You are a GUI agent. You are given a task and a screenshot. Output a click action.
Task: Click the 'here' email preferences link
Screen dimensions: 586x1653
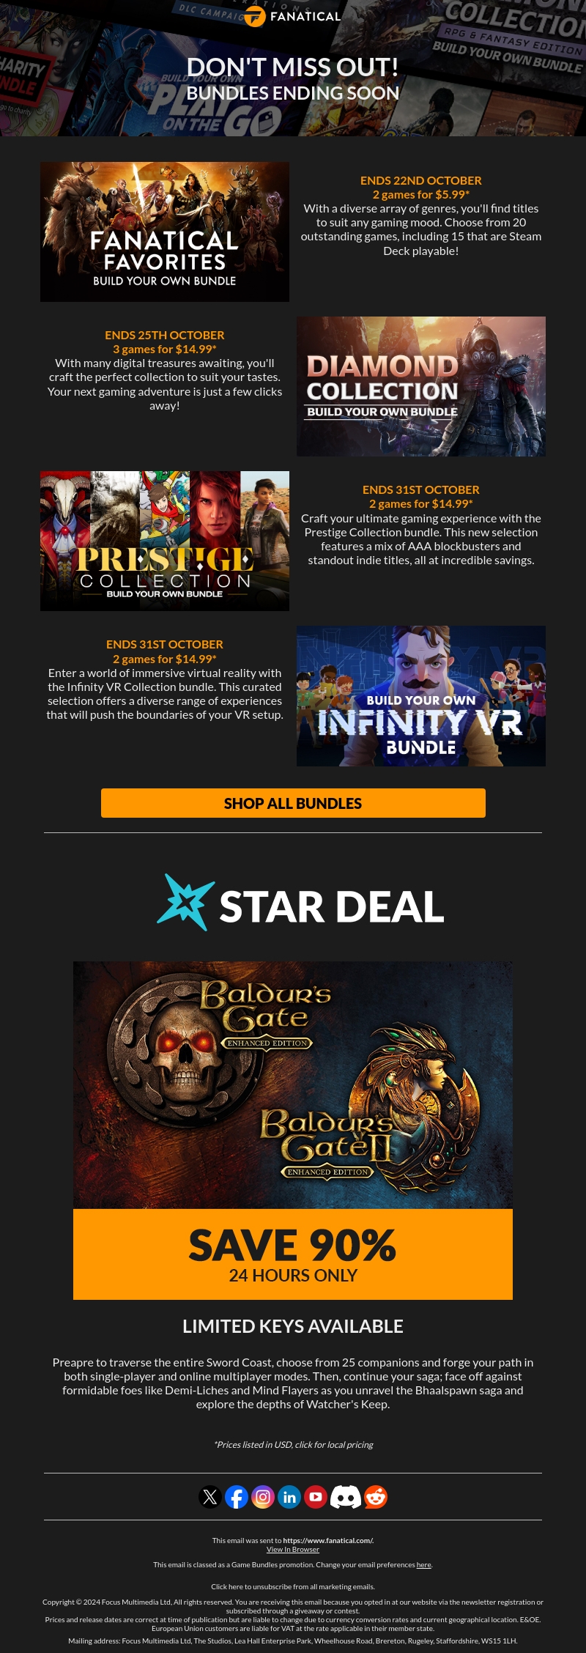click(424, 1564)
